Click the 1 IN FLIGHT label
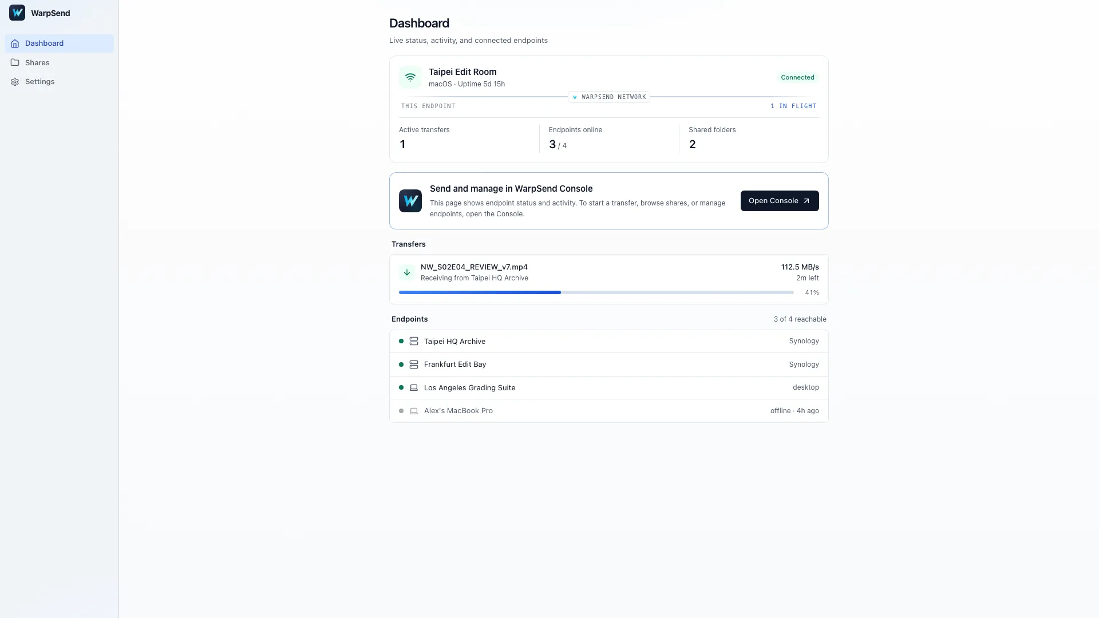Viewport: 1099px width, 618px height. click(x=793, y=106)
